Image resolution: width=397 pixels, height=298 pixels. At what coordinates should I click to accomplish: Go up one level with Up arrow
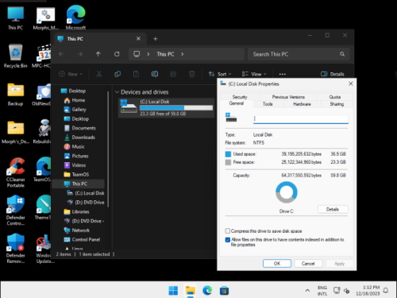coord(98,54)
